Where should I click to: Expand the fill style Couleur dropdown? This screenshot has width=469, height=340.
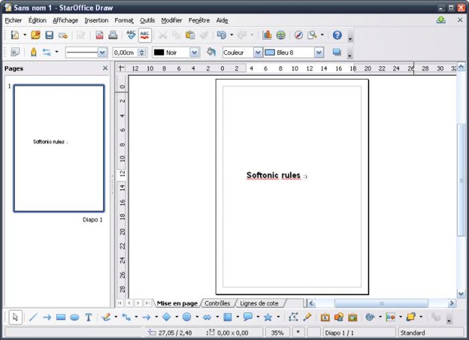[x=257, y=53]
